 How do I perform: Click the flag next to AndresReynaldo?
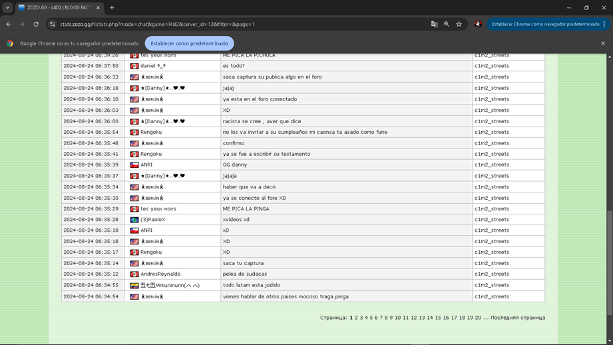pos(134,274)
